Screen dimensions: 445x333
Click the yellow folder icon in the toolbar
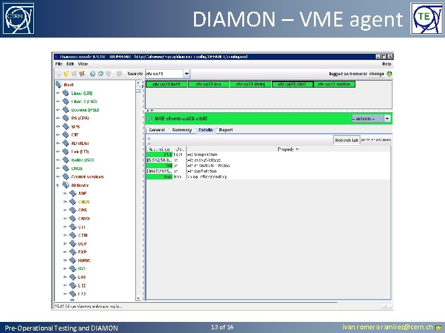pos(66,74)
